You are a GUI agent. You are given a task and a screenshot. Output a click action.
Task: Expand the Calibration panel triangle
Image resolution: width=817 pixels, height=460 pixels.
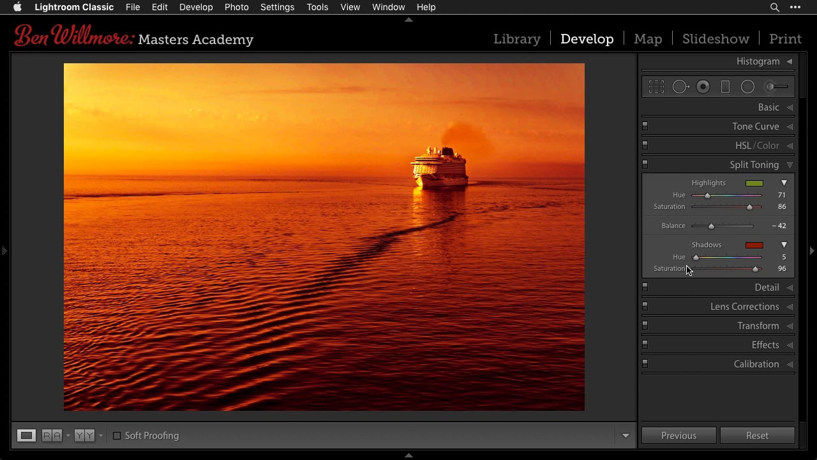(790, 364)
